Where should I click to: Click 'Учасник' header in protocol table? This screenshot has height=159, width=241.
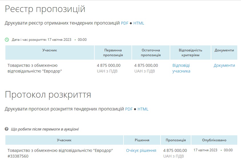(64, 140)
